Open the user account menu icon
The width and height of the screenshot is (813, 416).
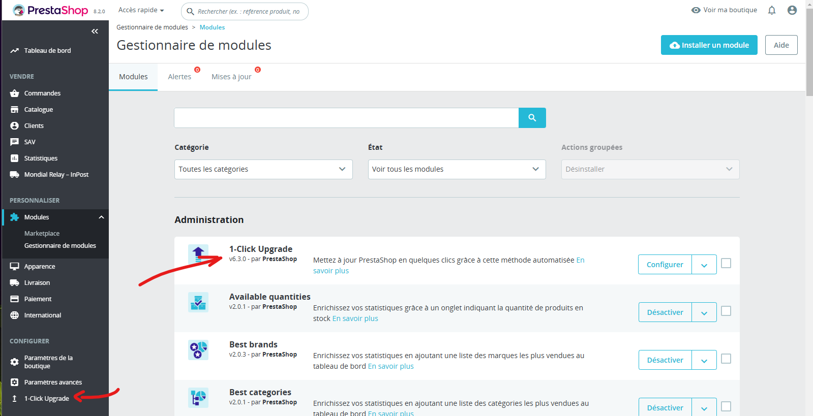(x=792, y=10)
